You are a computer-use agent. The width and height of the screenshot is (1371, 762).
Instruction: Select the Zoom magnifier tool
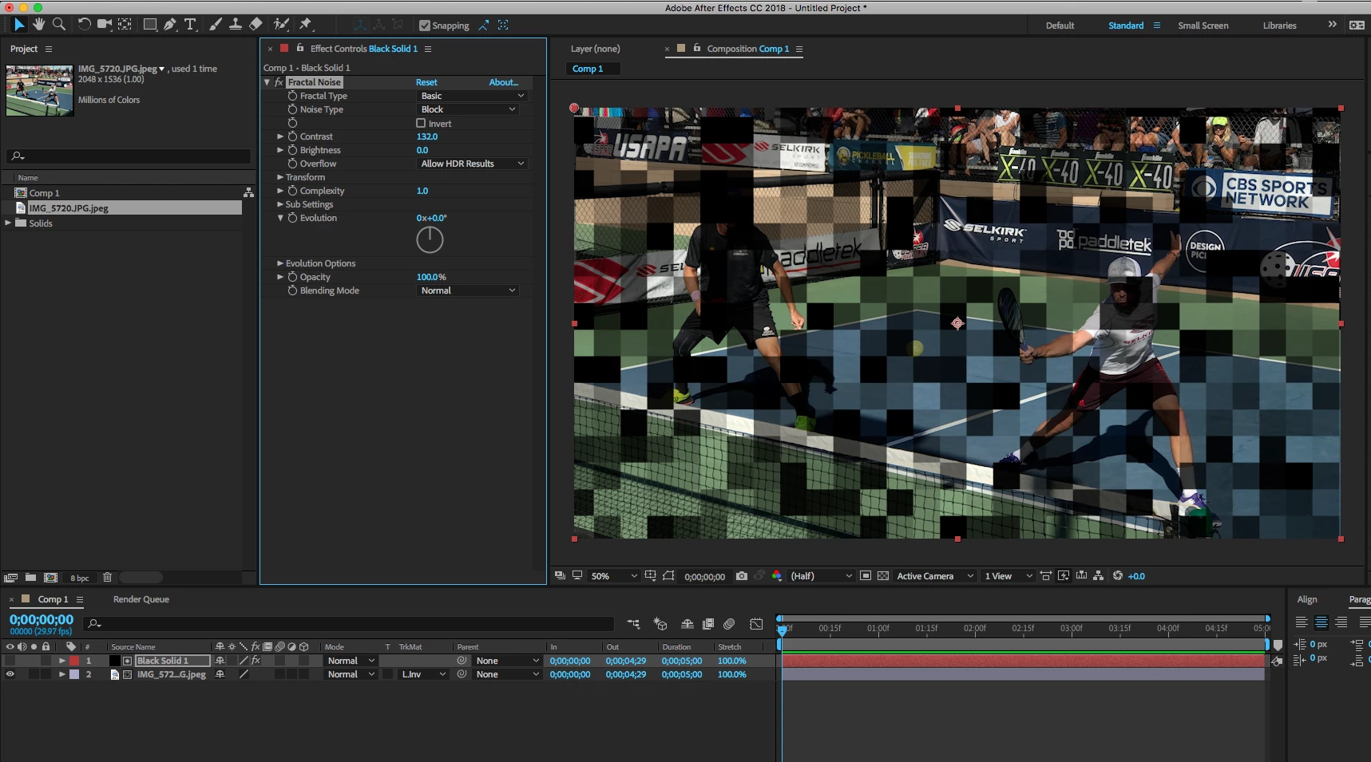(x=58, y=25)
